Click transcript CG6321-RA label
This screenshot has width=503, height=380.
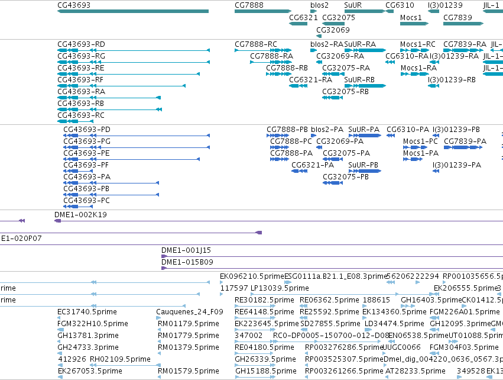click(310, 80)
